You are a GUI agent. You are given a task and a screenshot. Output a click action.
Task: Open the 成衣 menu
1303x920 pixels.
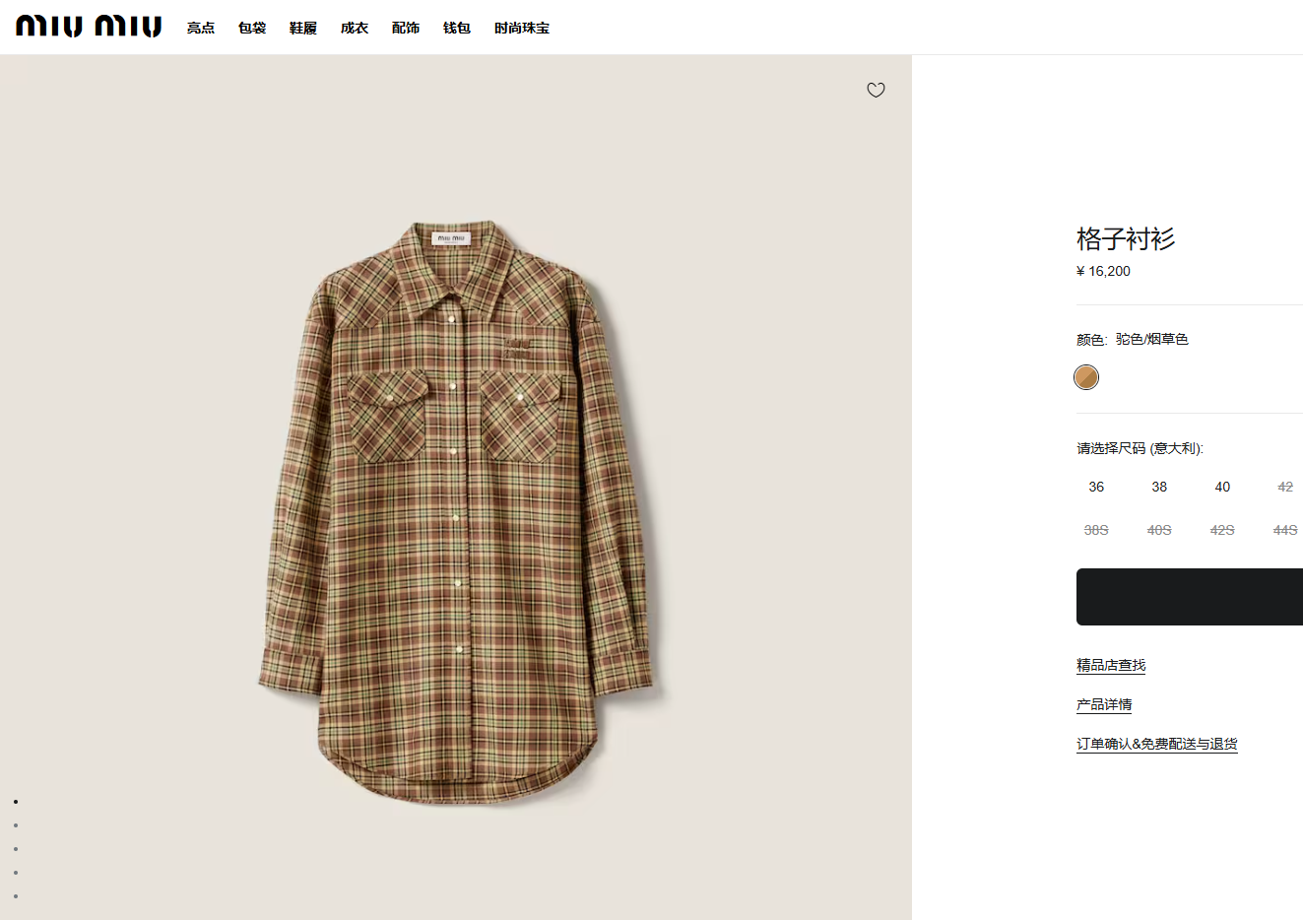[x=355, y=29]
